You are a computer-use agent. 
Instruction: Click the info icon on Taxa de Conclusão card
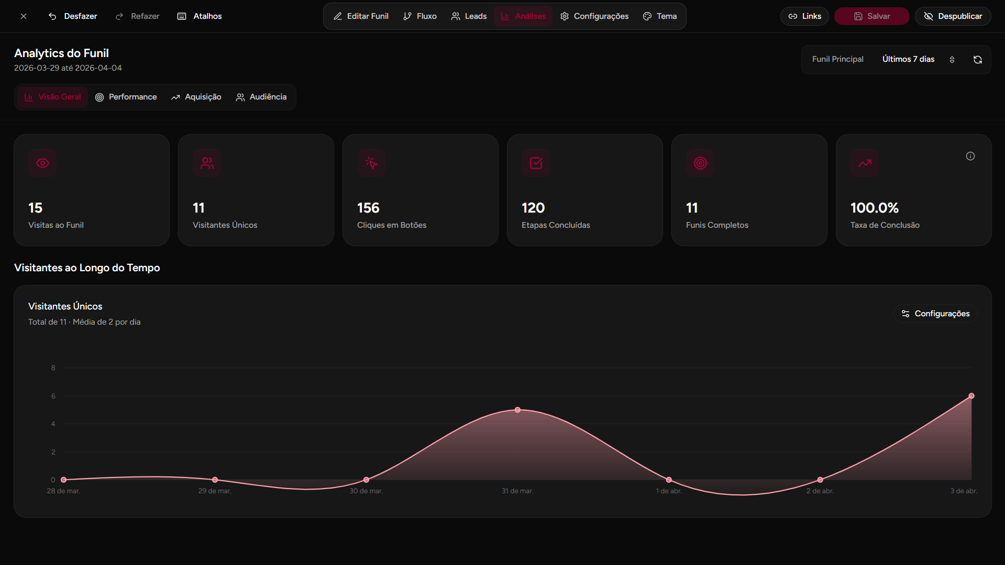click(970, 156)
